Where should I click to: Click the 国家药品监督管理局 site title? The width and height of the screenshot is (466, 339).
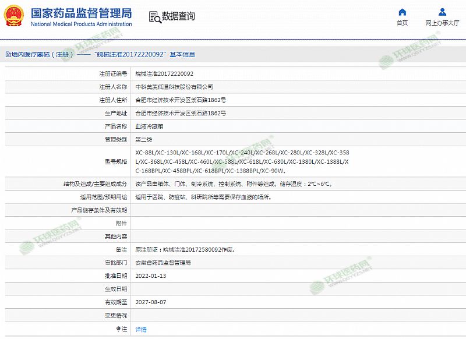(80, 13)
